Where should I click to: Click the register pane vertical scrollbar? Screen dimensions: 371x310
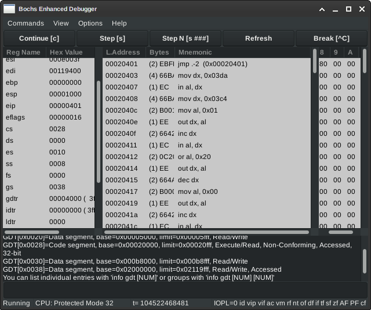[x=99, y=132]
